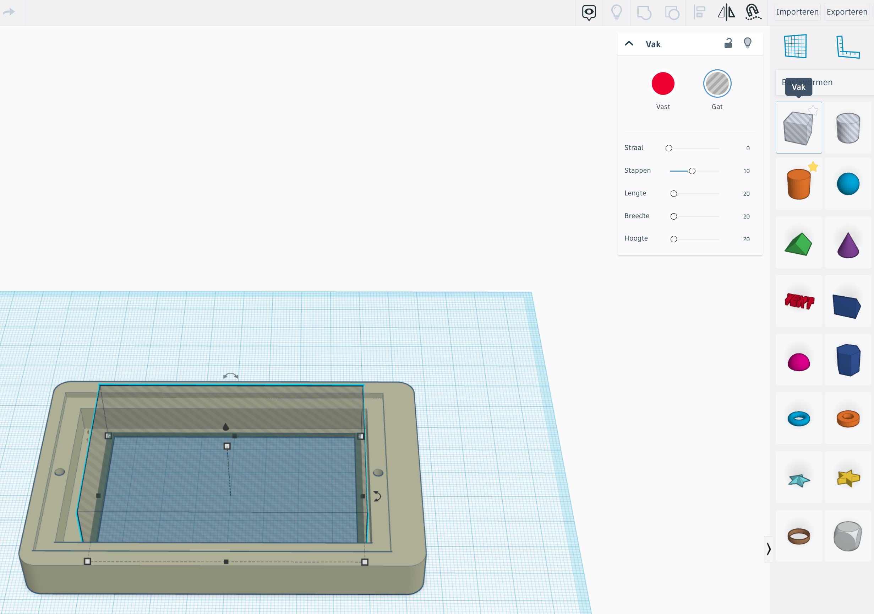Image resolution: width=874 pixels, height=614 pixels.
Task: Open the Cruise magnet tool
Action: [753, 12]
